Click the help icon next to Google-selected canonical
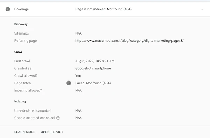The width and height of the screenshot is (210, 138). [58, 118]
